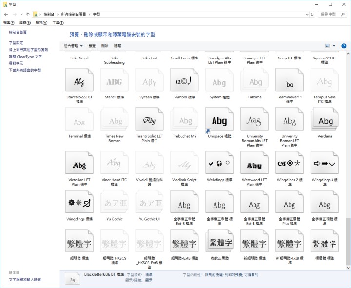Expand the address bar history dropdown
Image resolution: width=351 pixels, height=288 pixels.
[x=307, y=14]
